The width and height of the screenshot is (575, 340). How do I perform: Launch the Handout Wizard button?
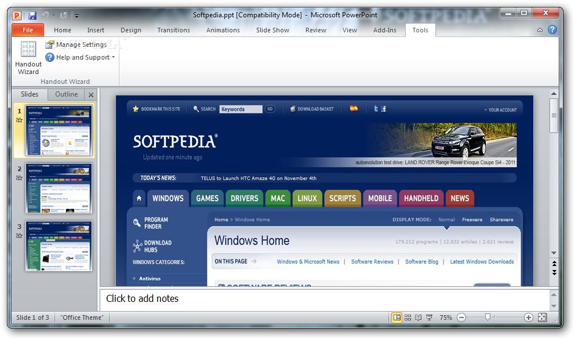tap(28, 58)
